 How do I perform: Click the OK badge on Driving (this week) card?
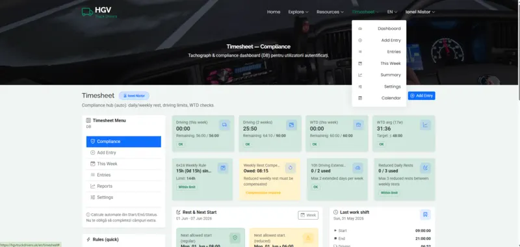point(181,144)
